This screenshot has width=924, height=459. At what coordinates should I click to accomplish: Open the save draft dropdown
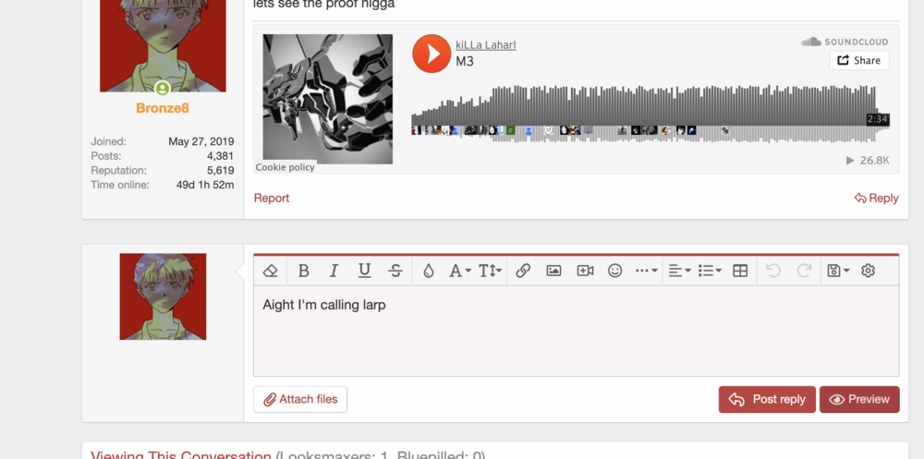[837, 271]
